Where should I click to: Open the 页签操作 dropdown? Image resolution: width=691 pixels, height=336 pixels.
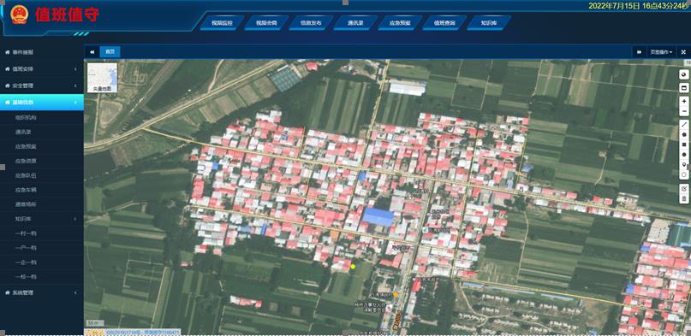pos(661,52)
